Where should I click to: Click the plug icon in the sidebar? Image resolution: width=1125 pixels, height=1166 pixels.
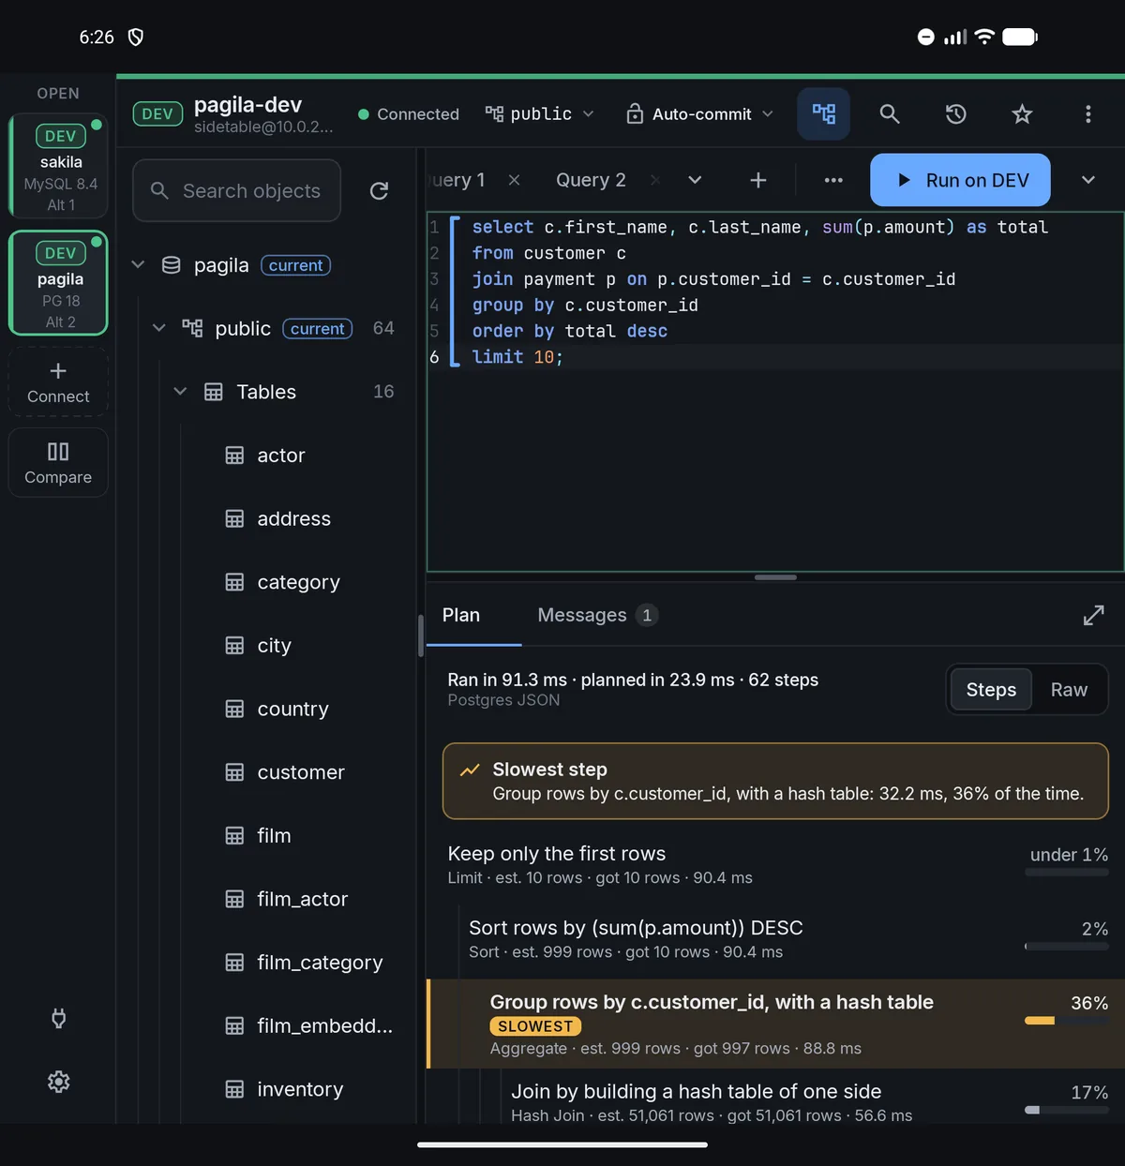58,1018
